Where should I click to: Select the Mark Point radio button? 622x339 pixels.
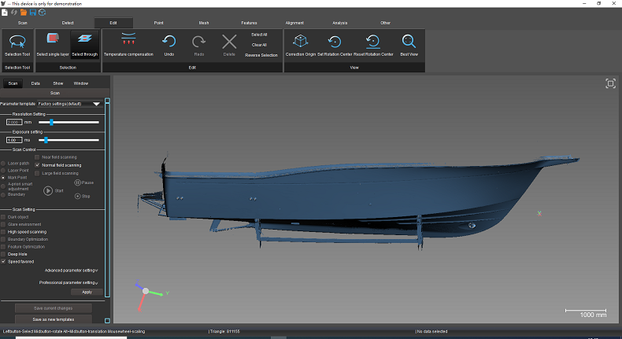pyautogui.click(x=4, y=177)
